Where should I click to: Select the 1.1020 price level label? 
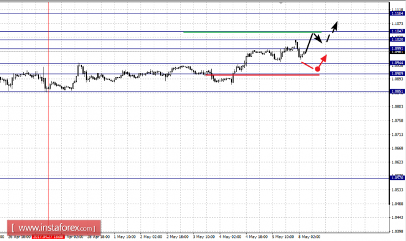tap(397, 39)
